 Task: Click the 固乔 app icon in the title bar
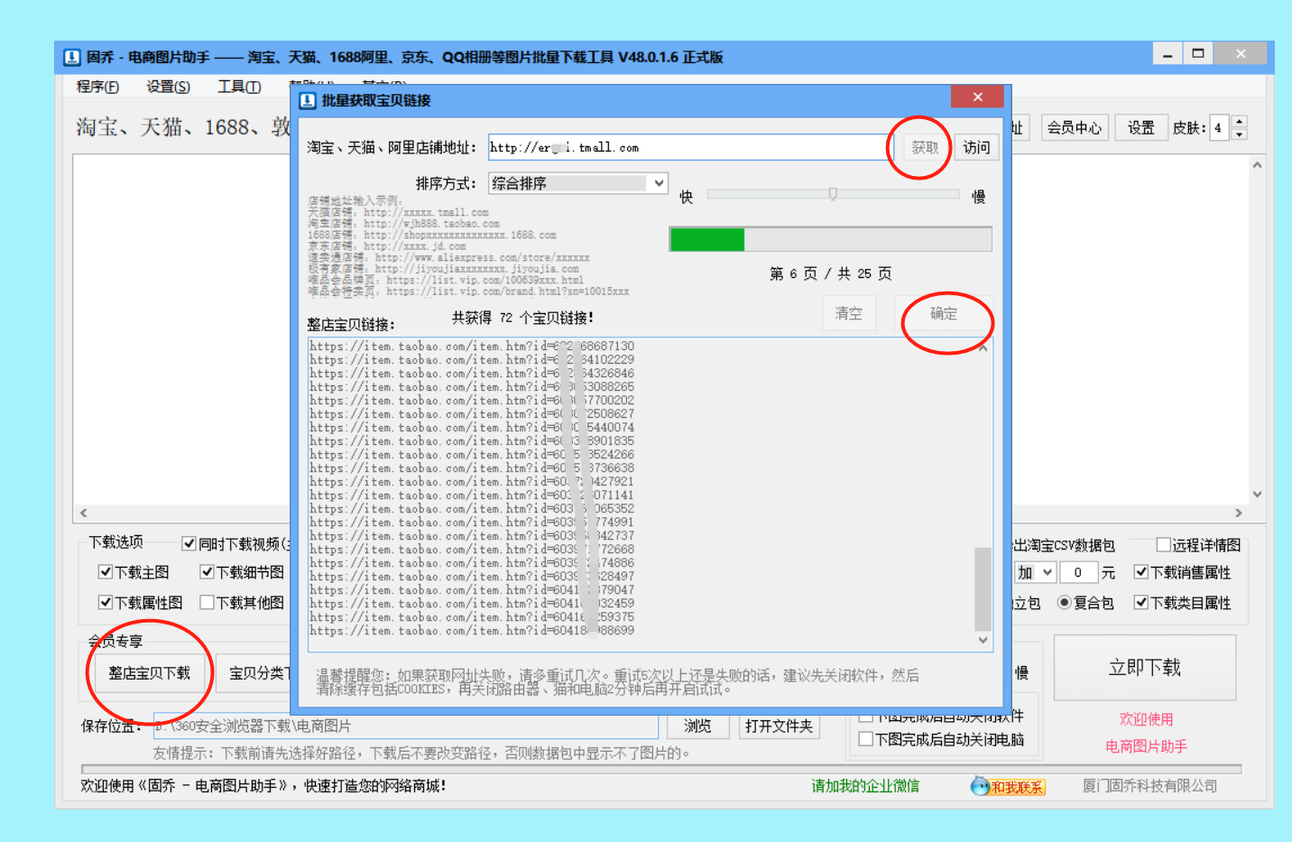(72, 56)
